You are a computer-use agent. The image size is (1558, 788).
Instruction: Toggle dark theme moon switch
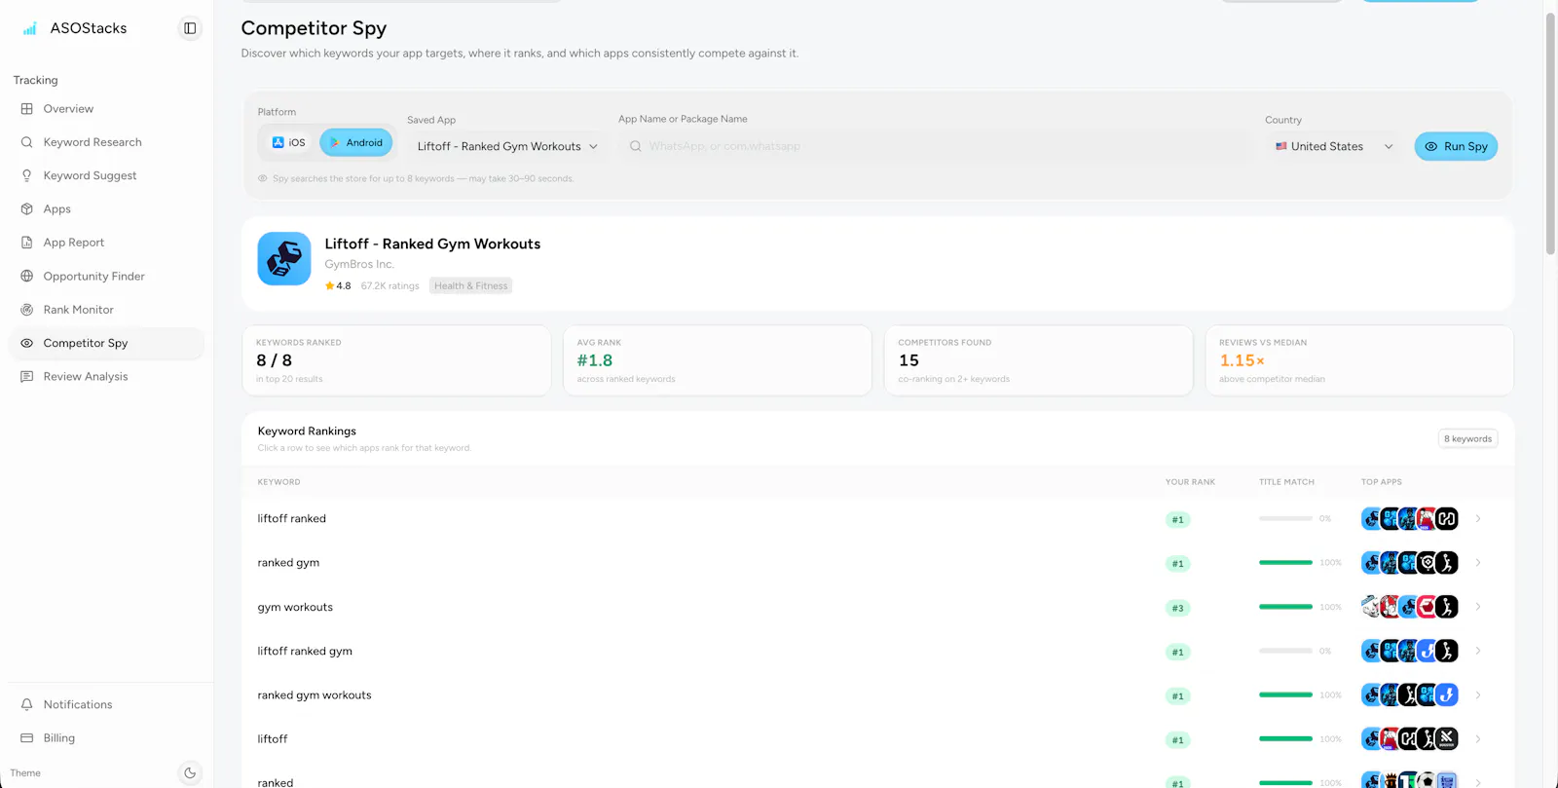tap(190, 773)
